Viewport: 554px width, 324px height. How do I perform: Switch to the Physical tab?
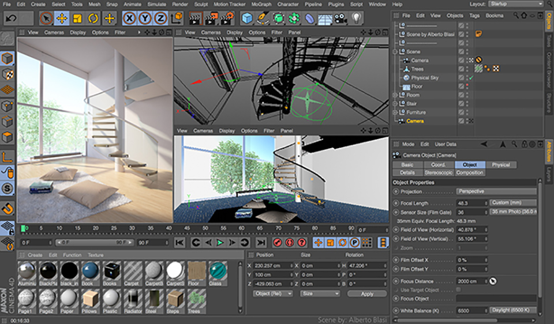pos(500,165)
